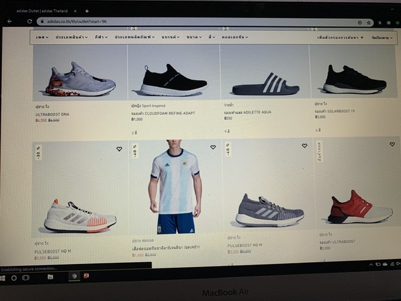Click the ฿350 price under ADILETTE AQUA
Screen dimensions: 401x301
[x=228, y=119]
